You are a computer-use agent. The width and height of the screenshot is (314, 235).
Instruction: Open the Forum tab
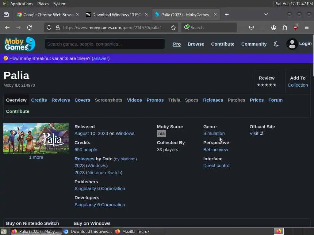(275, 100)
